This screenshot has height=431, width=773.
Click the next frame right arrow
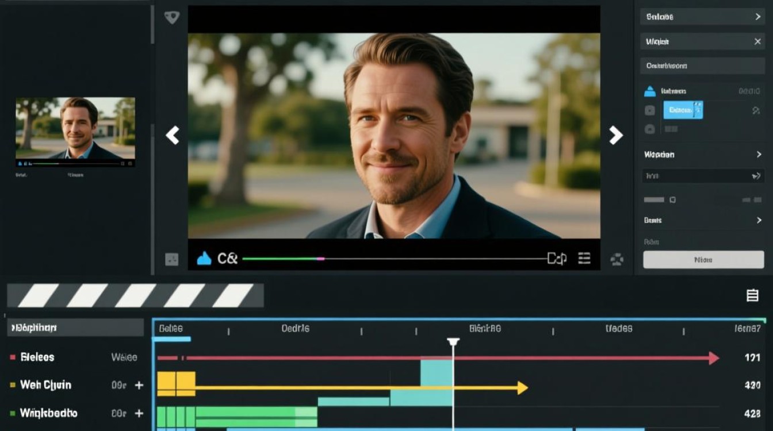(x=615, y=135)
